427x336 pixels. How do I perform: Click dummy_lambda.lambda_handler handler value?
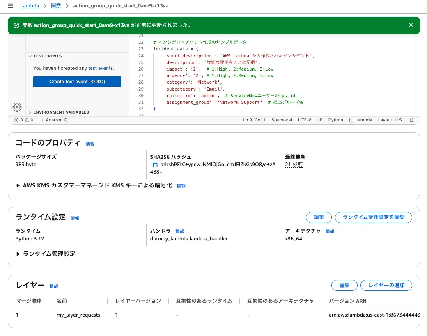click(x=189, y=239)
